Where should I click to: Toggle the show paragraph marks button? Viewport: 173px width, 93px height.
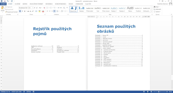67,8
